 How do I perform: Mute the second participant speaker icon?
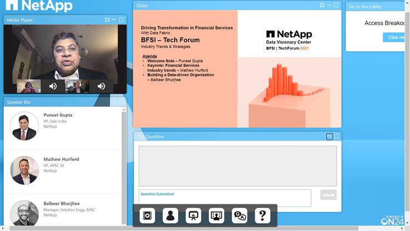[x=101, y=86]
